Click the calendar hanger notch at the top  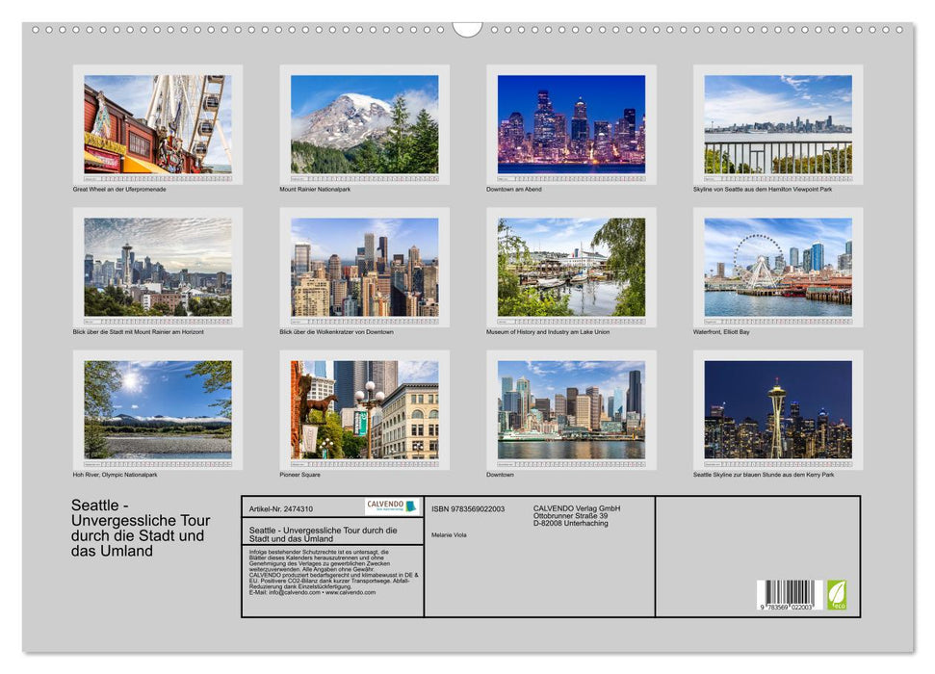(467, 29)
